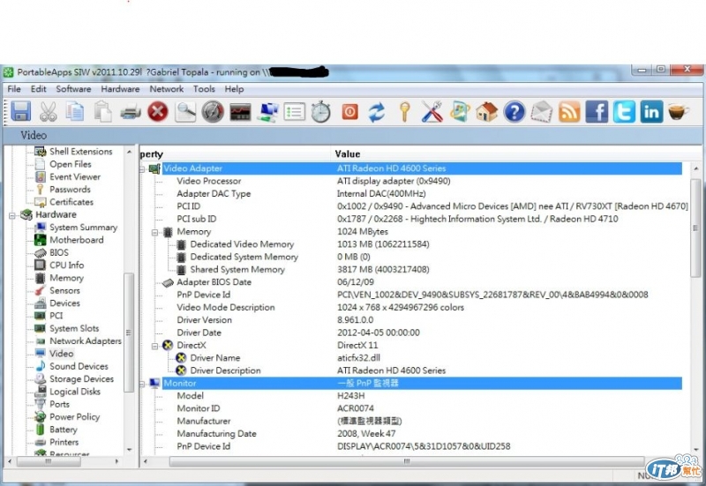
Task: Select Certificates in the tree
Action: [x=71, y=202]
